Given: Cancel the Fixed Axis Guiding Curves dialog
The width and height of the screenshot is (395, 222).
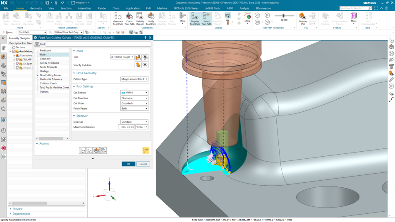Looking at the screenshot, I should (143, 164).
